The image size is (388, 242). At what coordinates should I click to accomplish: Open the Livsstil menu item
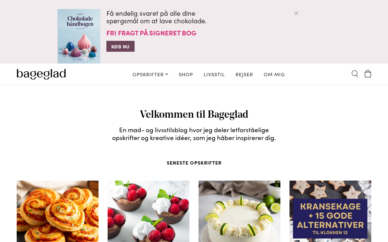pos(214,74)
